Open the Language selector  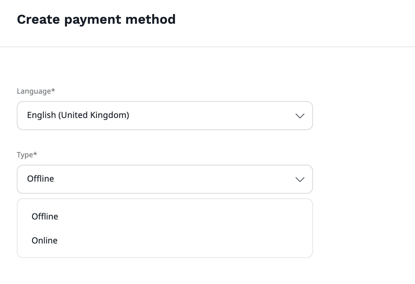(x=165, y=116)
